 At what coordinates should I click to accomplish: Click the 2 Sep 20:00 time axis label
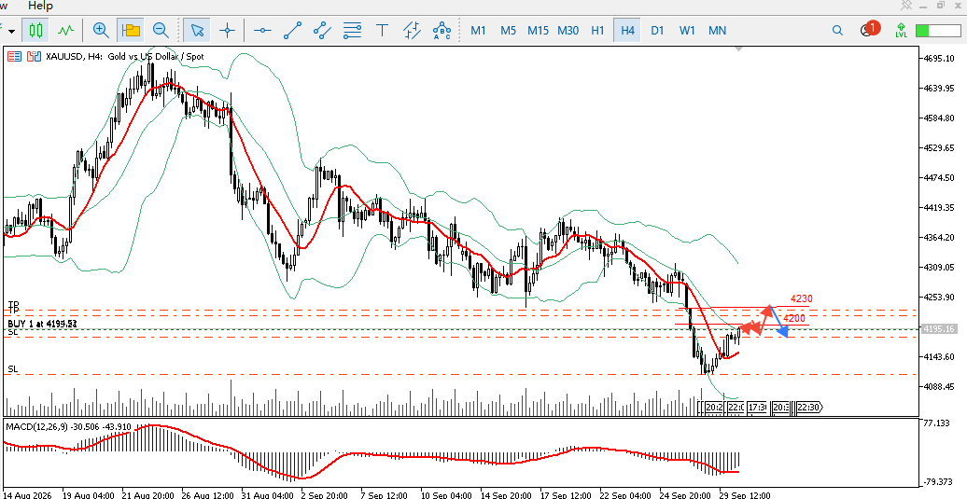pos(323,494)
